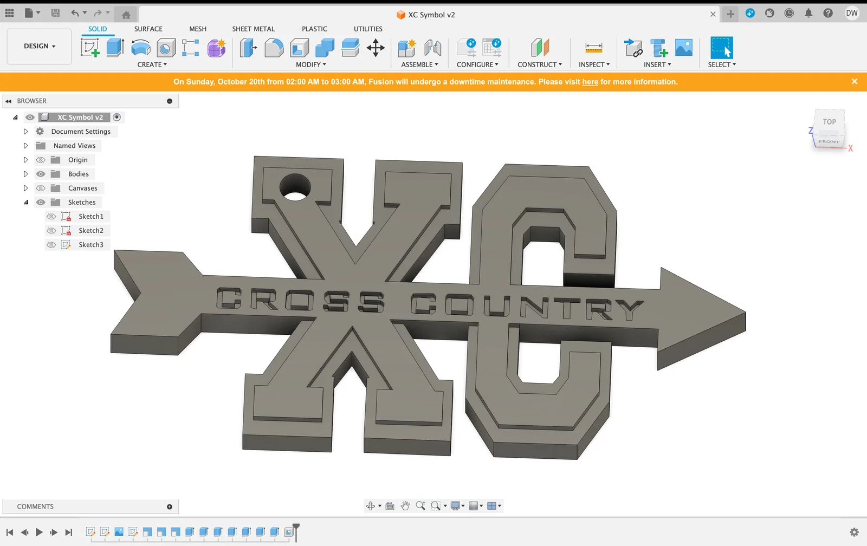Click the Save icon
Image resolution: width=867 pixels, height=546 pixels.
click(55, 13)
